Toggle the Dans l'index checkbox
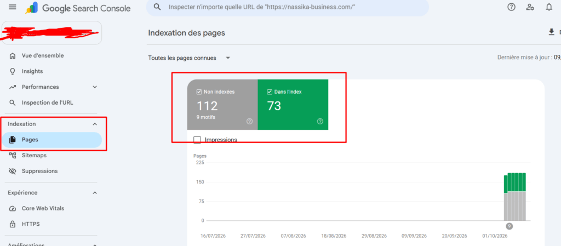This screenshot has height=246, width=561. click(x=270, y=92)
